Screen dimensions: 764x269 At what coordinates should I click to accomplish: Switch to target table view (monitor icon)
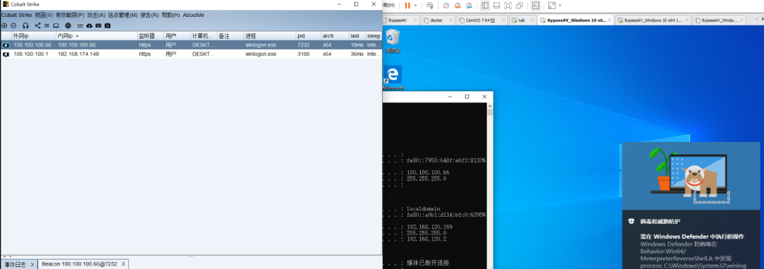pos(56,25)
